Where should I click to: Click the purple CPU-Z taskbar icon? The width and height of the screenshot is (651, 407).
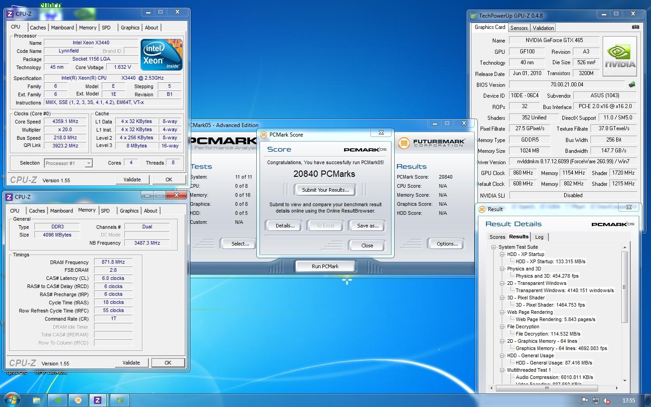click(98, 400)
